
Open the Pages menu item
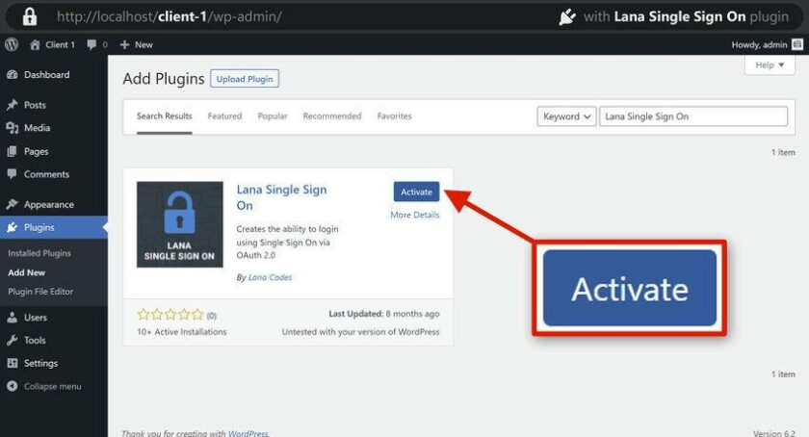[54, 152]
